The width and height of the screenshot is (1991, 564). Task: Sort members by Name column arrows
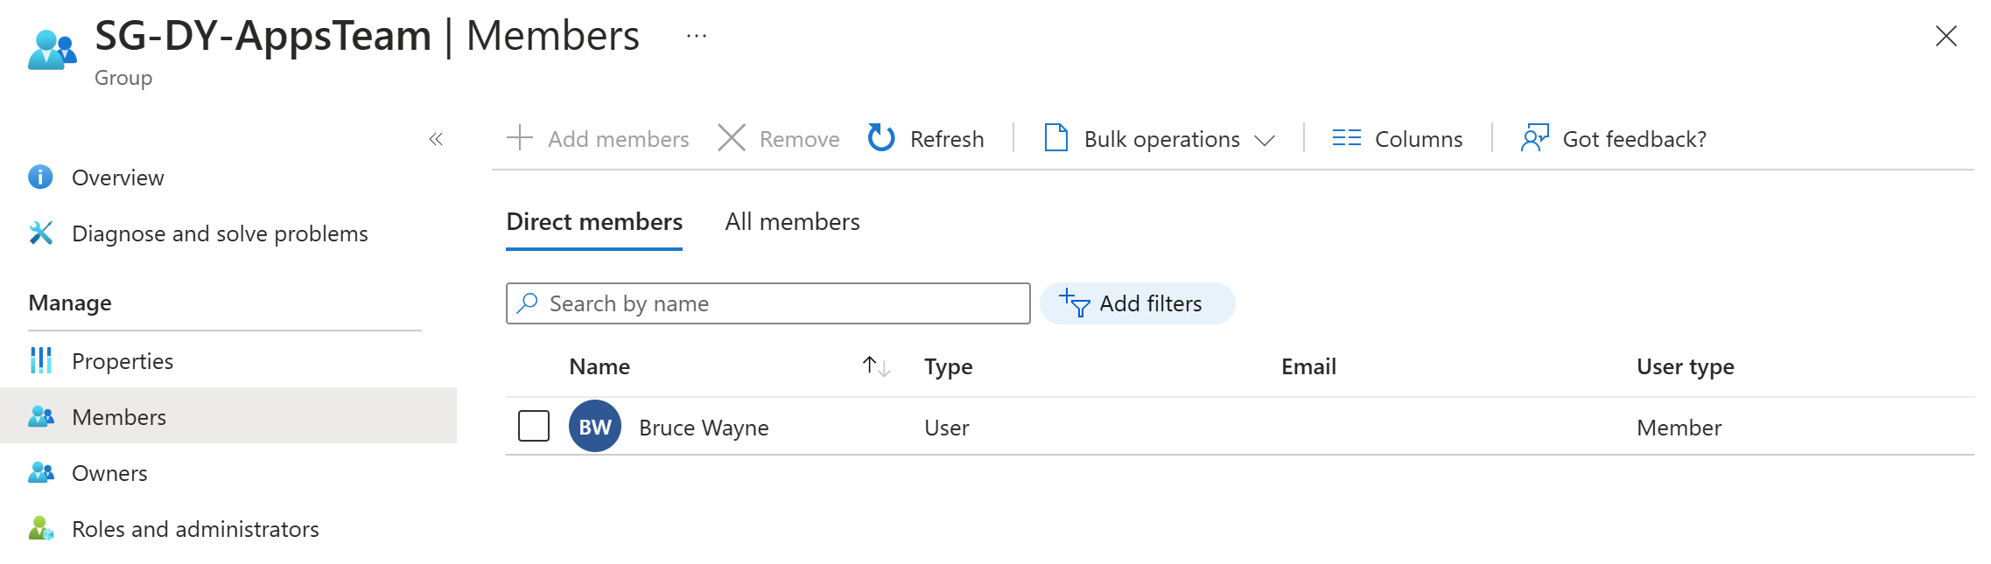pos(876,366)
